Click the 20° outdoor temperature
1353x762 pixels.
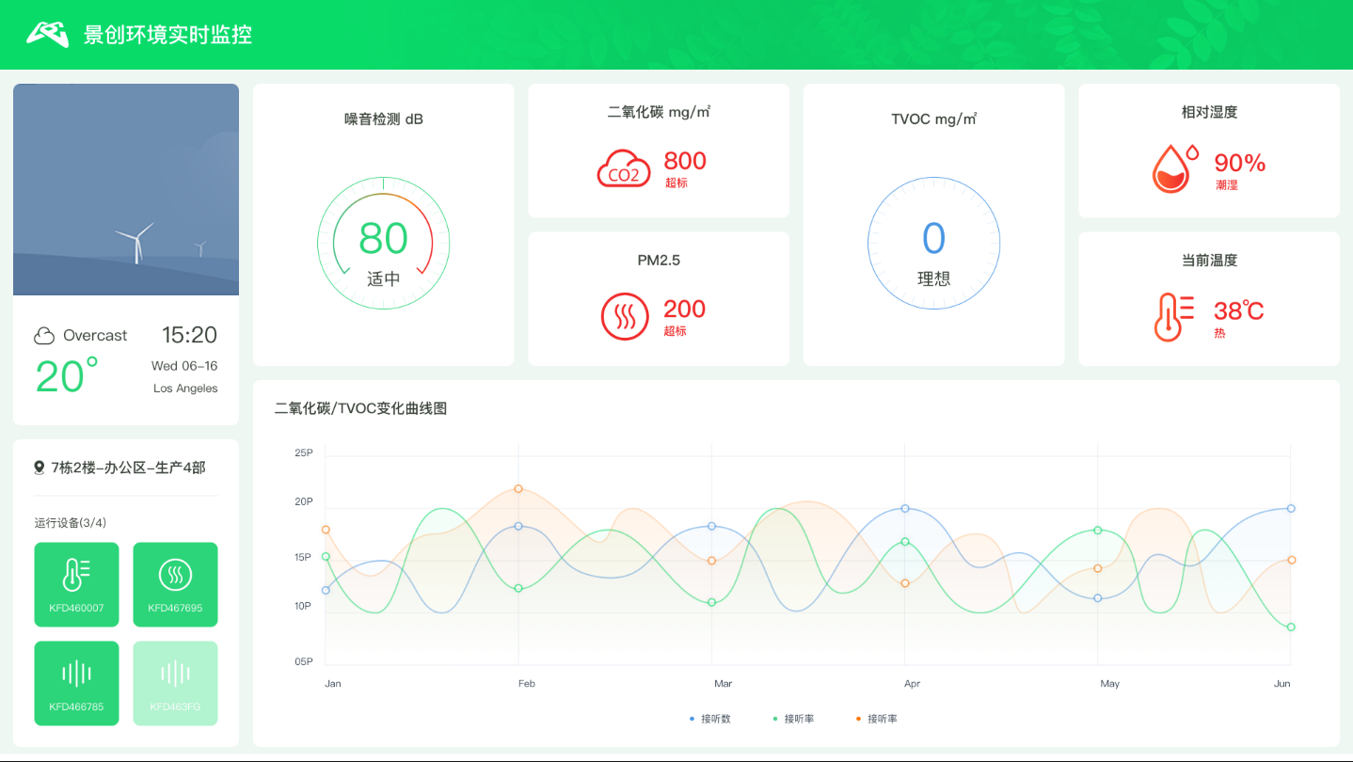pos(67,376)
